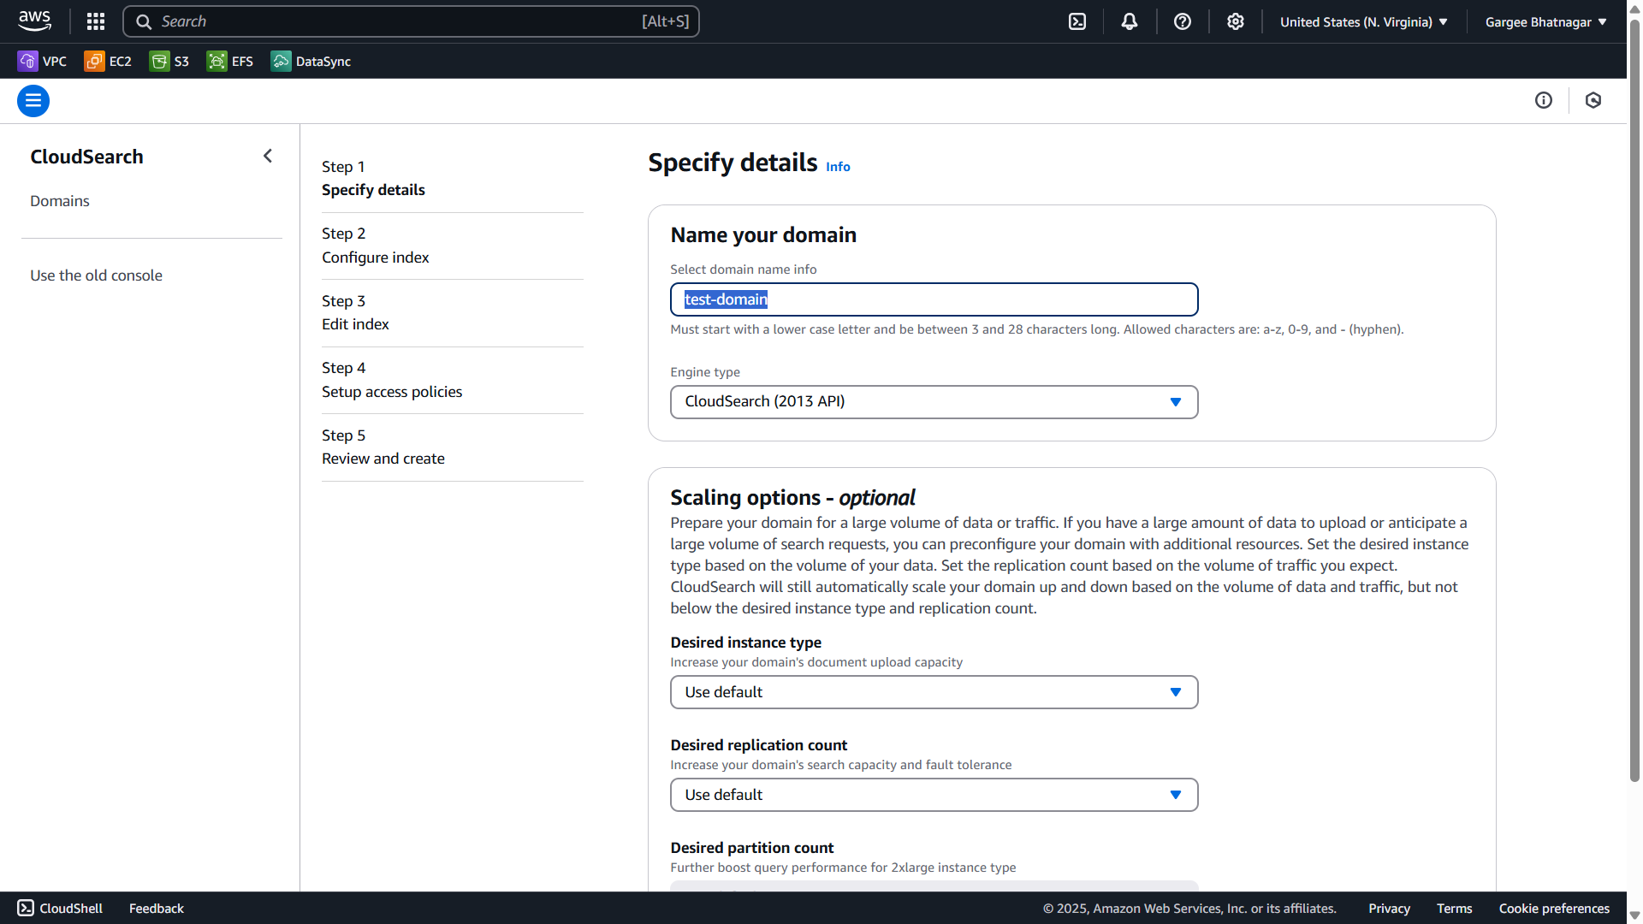Open settings gear in top bar
This screenshot has width=1643, height=924.
pos(1236,21)
